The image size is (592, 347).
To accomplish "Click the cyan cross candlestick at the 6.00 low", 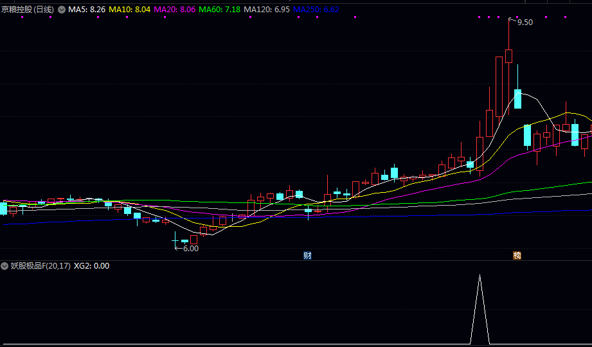I will (175, 240).
